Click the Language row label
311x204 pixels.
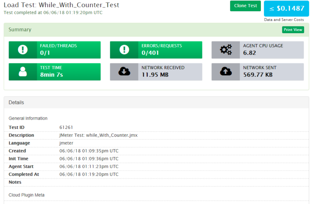pyautogui.click(x=19, y=143)
